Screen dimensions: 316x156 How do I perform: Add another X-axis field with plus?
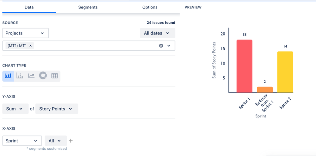pyautogui.click(x=71, y=141)
